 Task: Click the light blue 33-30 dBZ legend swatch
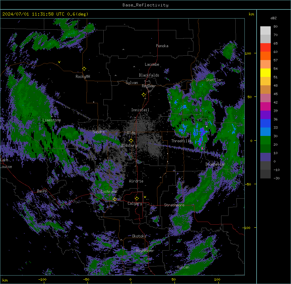click(265, 132)
